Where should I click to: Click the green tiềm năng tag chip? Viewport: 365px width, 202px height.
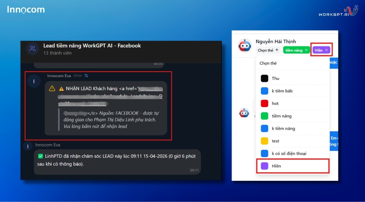click(x=296, y=50)
